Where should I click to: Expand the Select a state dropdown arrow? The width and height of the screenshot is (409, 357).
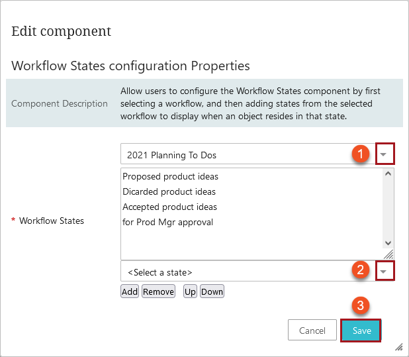(x=385, y=271)
